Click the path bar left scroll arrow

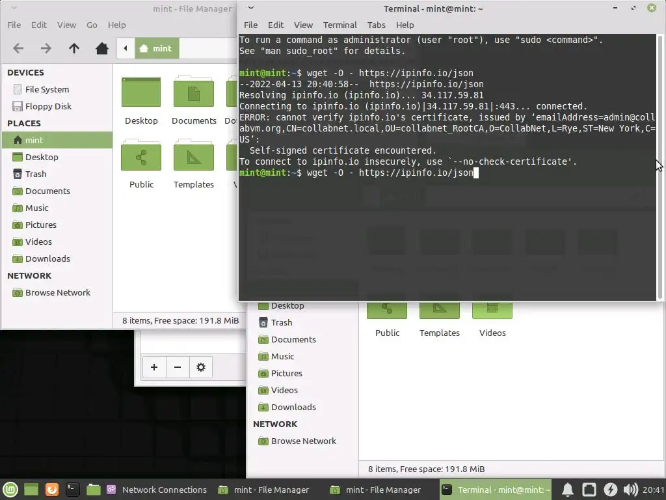click(x=126, y=48)
